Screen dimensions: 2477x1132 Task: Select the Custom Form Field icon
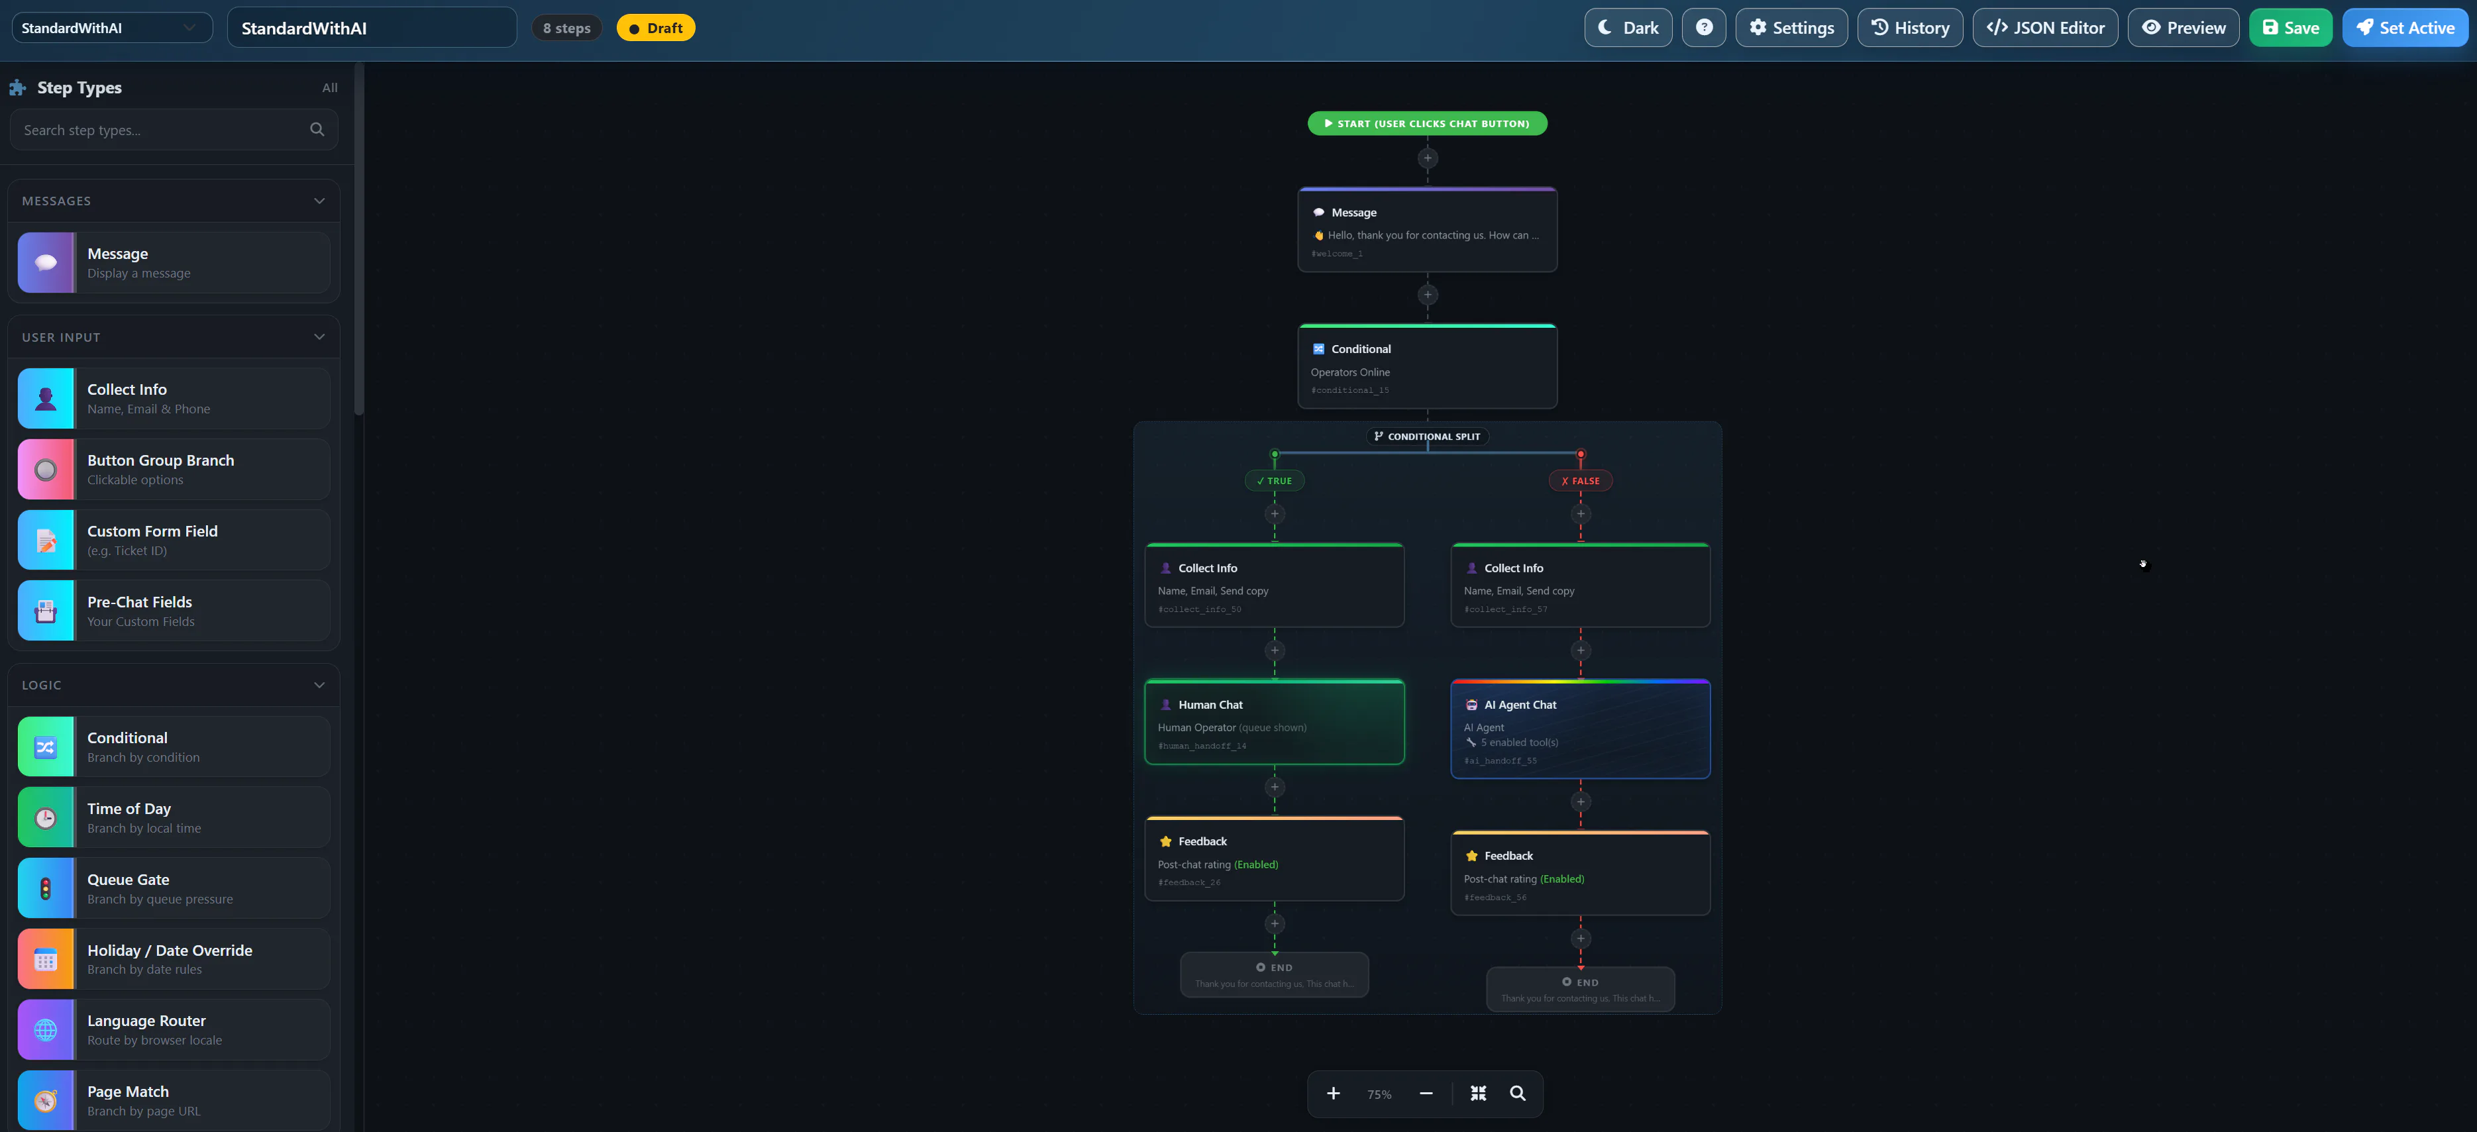click(x=46, y=540)
